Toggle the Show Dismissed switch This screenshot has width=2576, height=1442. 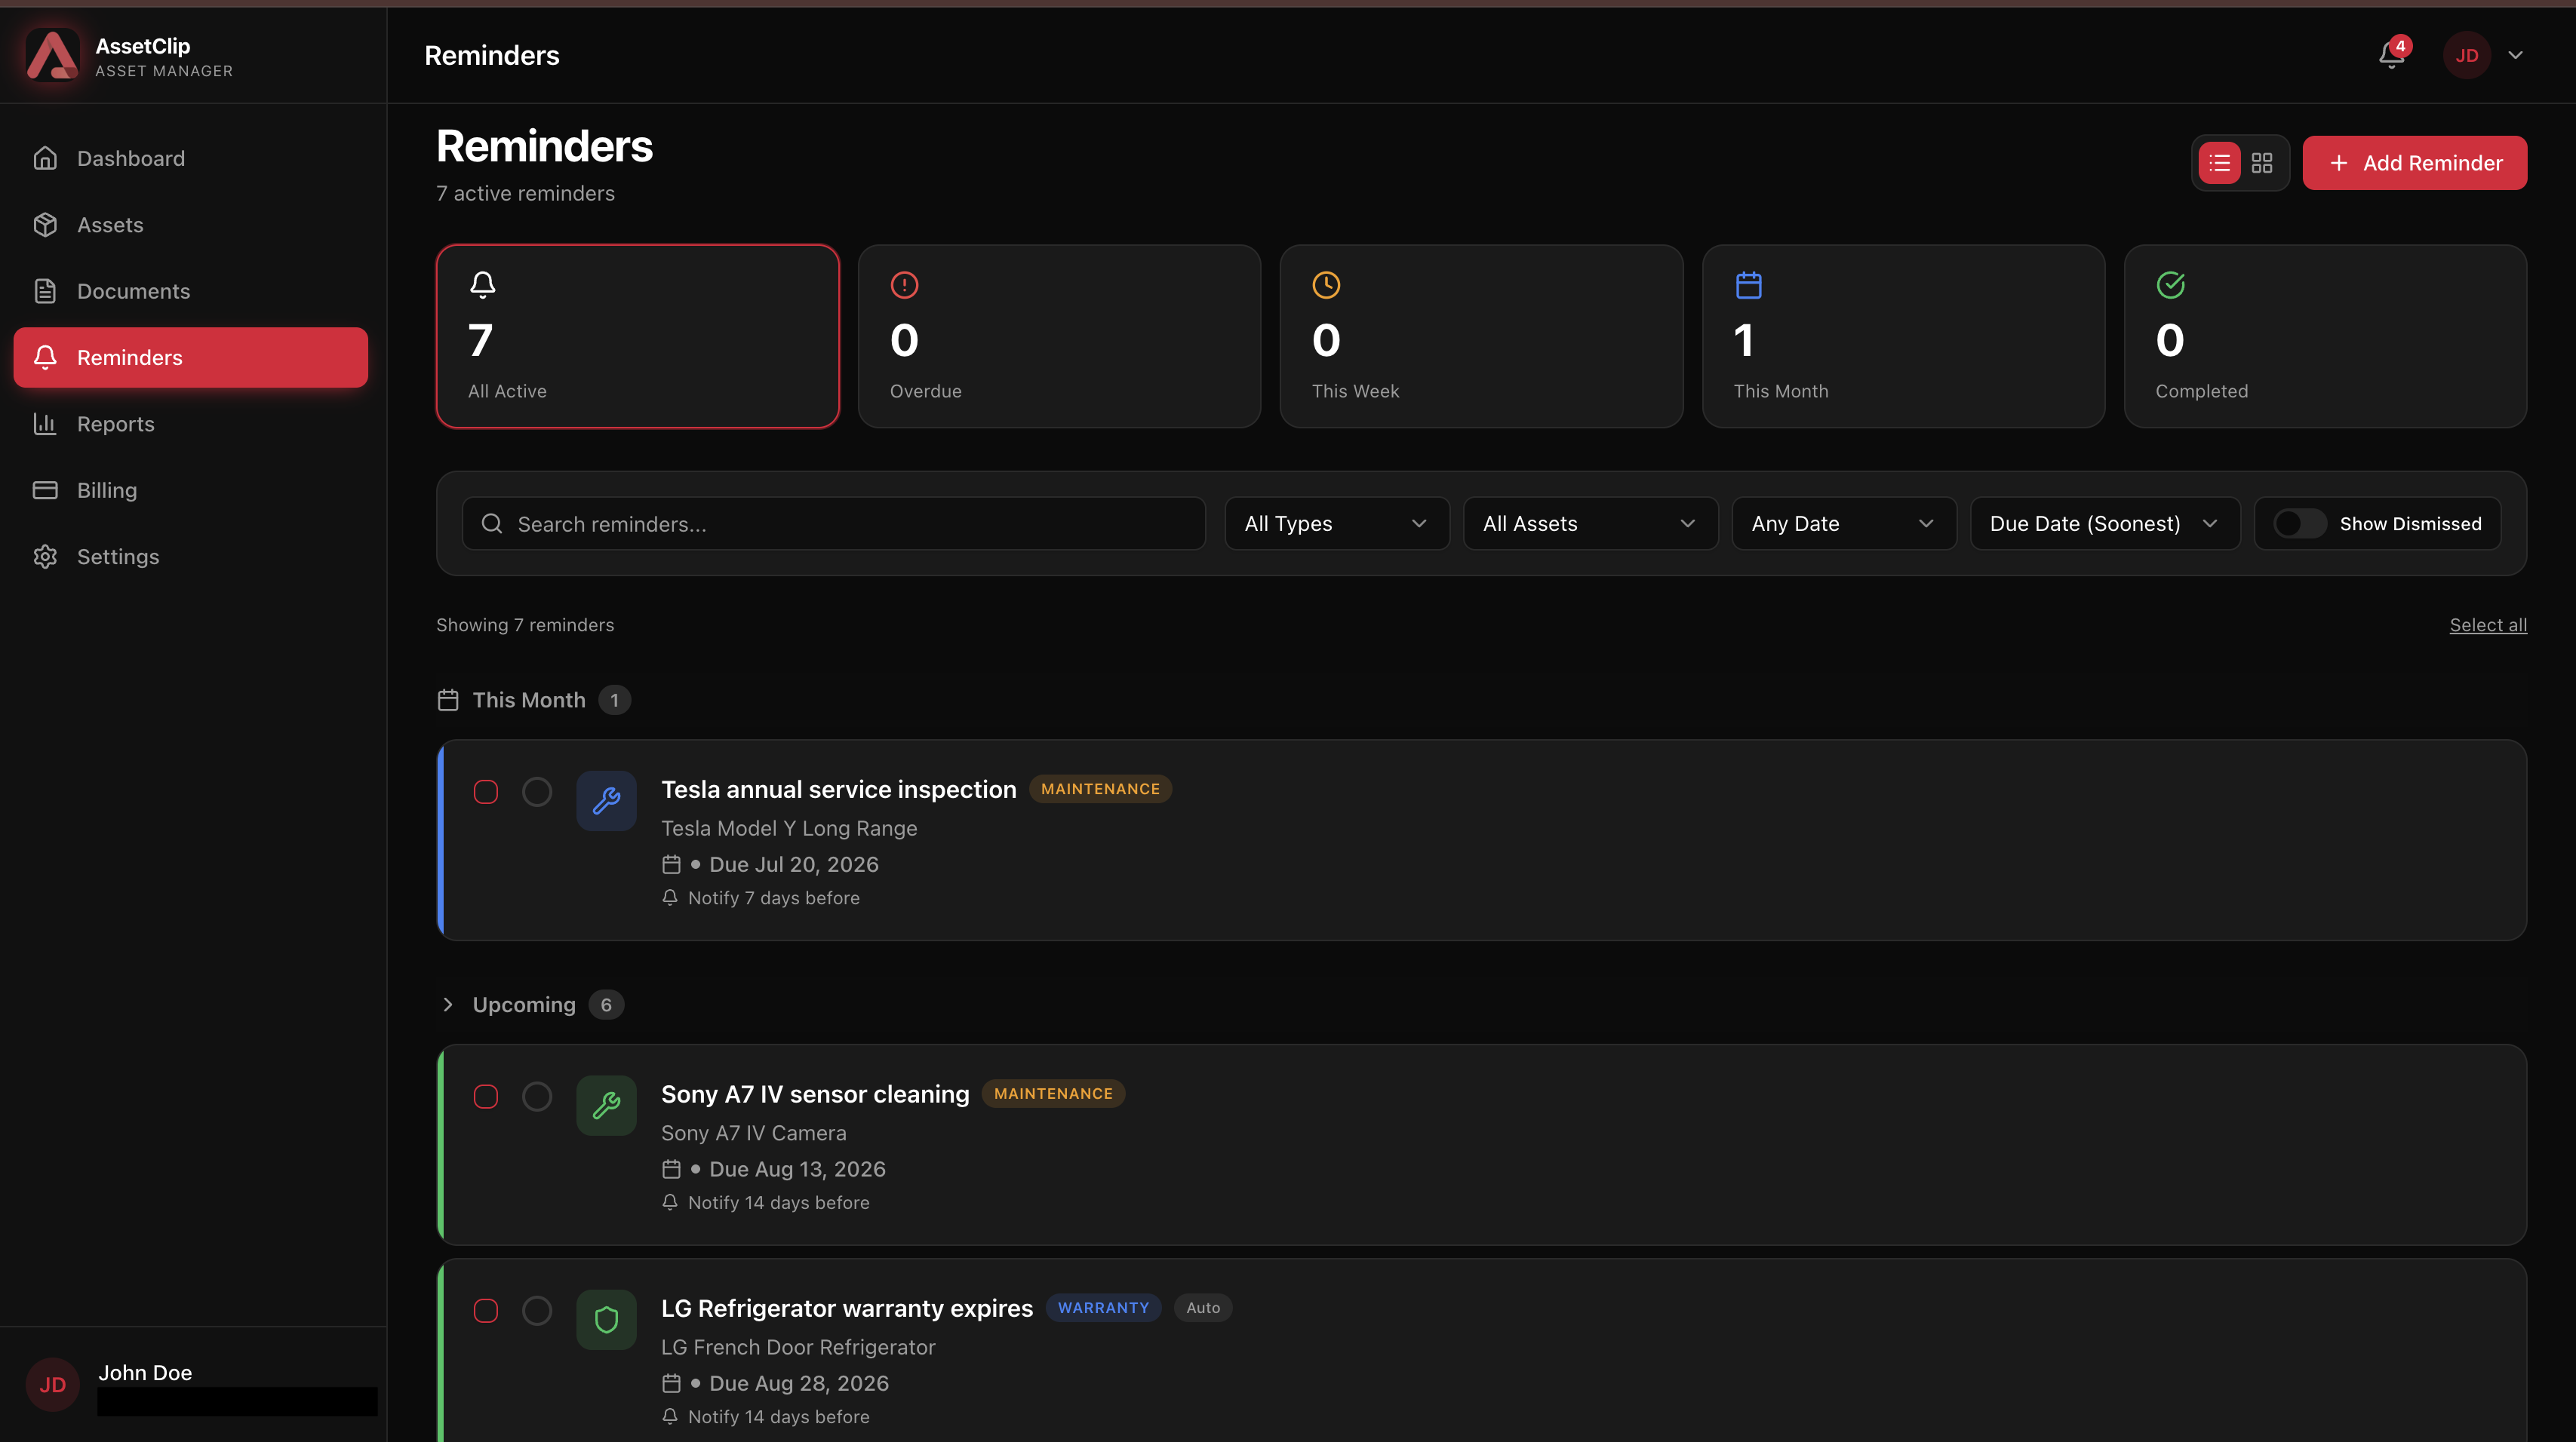(2300, 523)
